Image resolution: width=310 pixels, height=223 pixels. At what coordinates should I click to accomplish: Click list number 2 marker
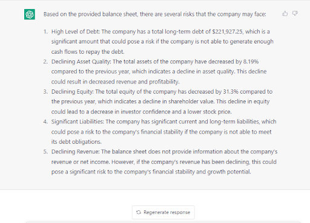45,62
